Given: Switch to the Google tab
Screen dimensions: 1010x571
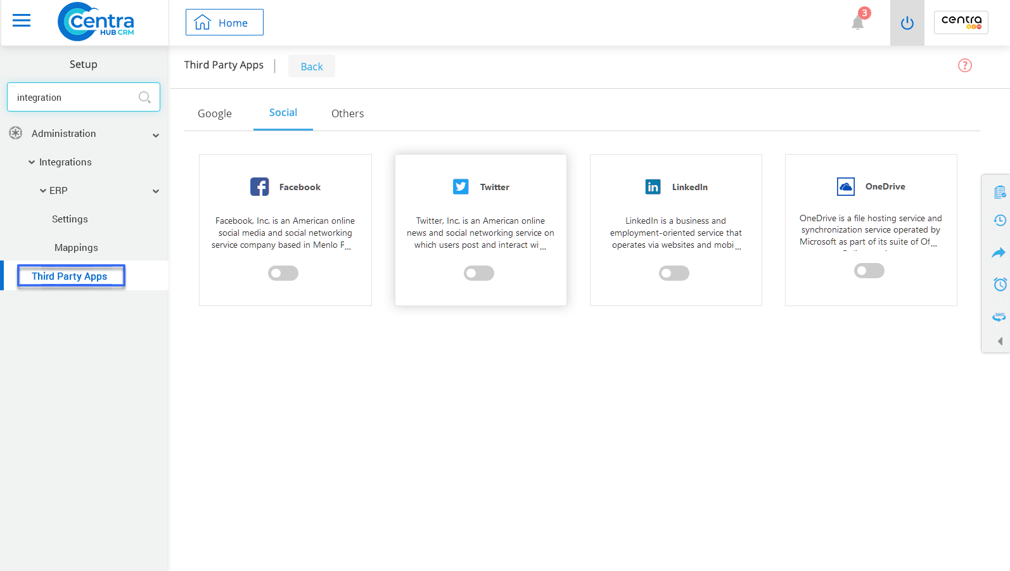Looking at the screenshot, I should (x=215, y=113).
